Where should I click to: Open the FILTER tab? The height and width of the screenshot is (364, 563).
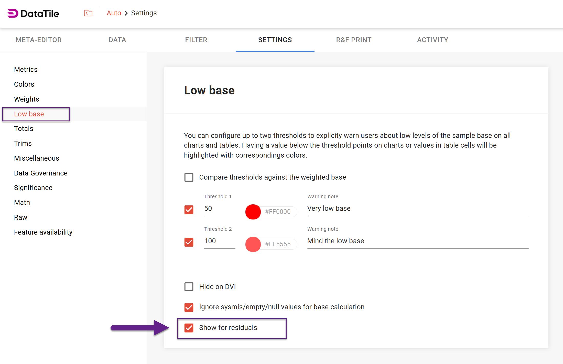196,40
